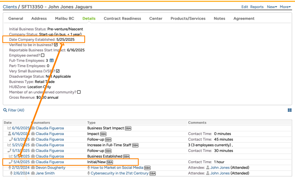Click chart icon on Business Start Impact row
Image resolution: width=295 pixels, height=180 pixels.
click(9, 128)
